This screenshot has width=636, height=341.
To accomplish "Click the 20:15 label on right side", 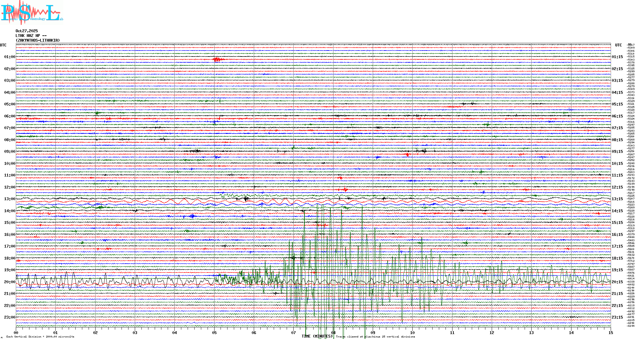I will [x=617, y=282].
